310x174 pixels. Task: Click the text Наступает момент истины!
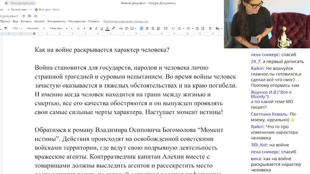184,112
